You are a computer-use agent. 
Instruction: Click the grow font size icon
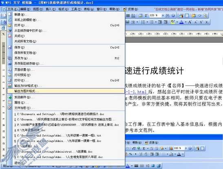click(190, 22)
